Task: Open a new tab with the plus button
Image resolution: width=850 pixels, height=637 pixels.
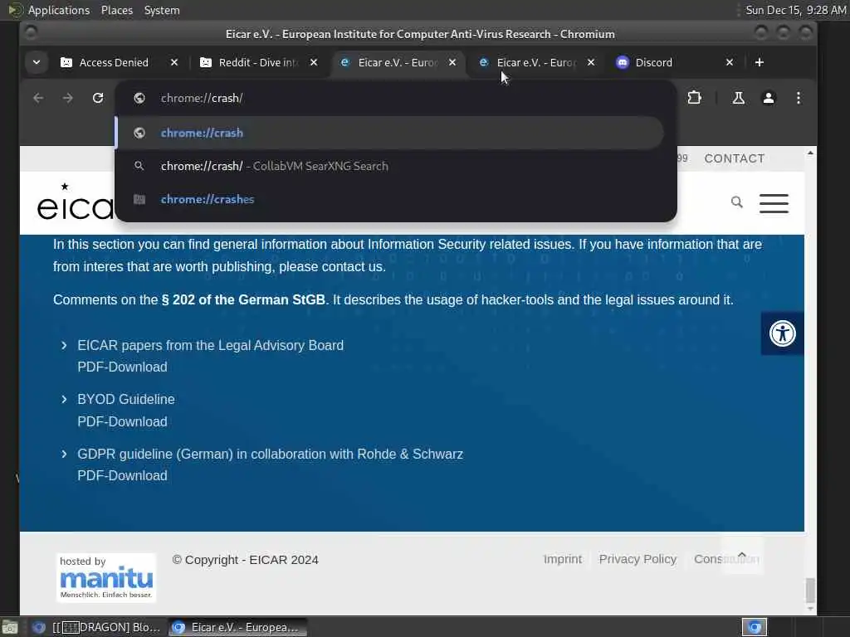Action: tap(759, 62)
